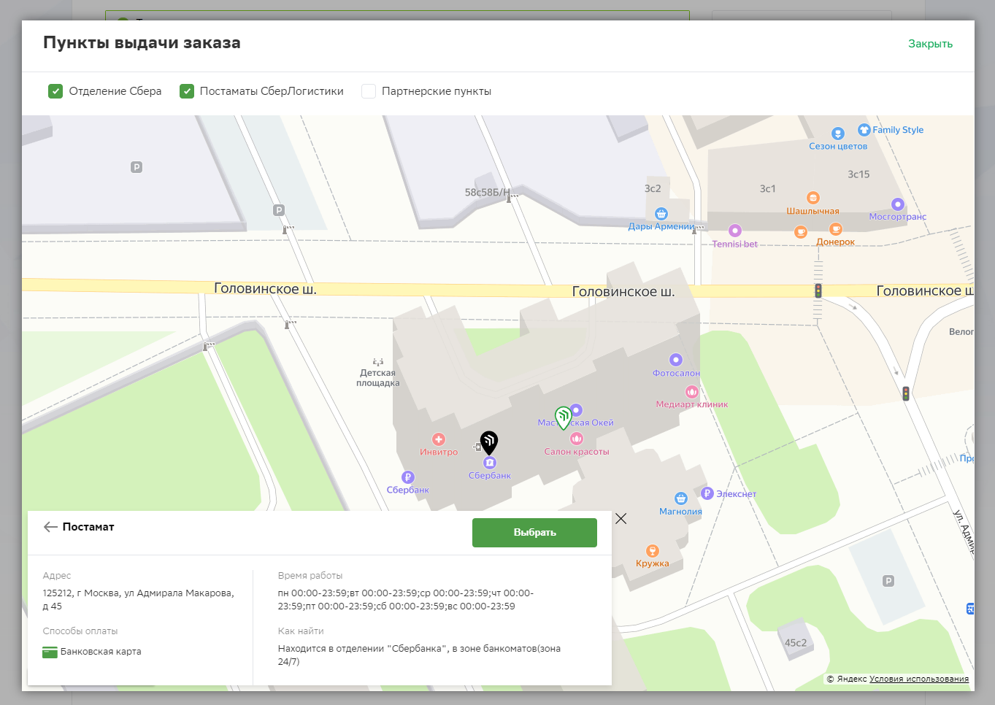Image resolution: width=995 pixels, height=705 pixels.
Task: Click the Детская площадка label
Action: tap(378, 377)
